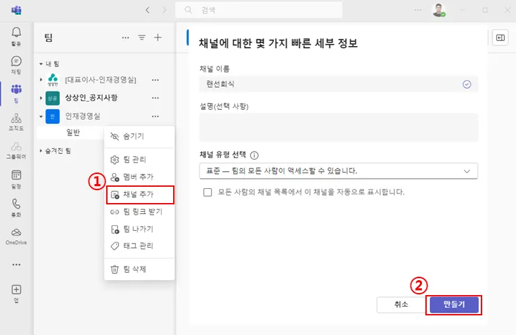Open the 일반 channel

click(x=73, y=133)
